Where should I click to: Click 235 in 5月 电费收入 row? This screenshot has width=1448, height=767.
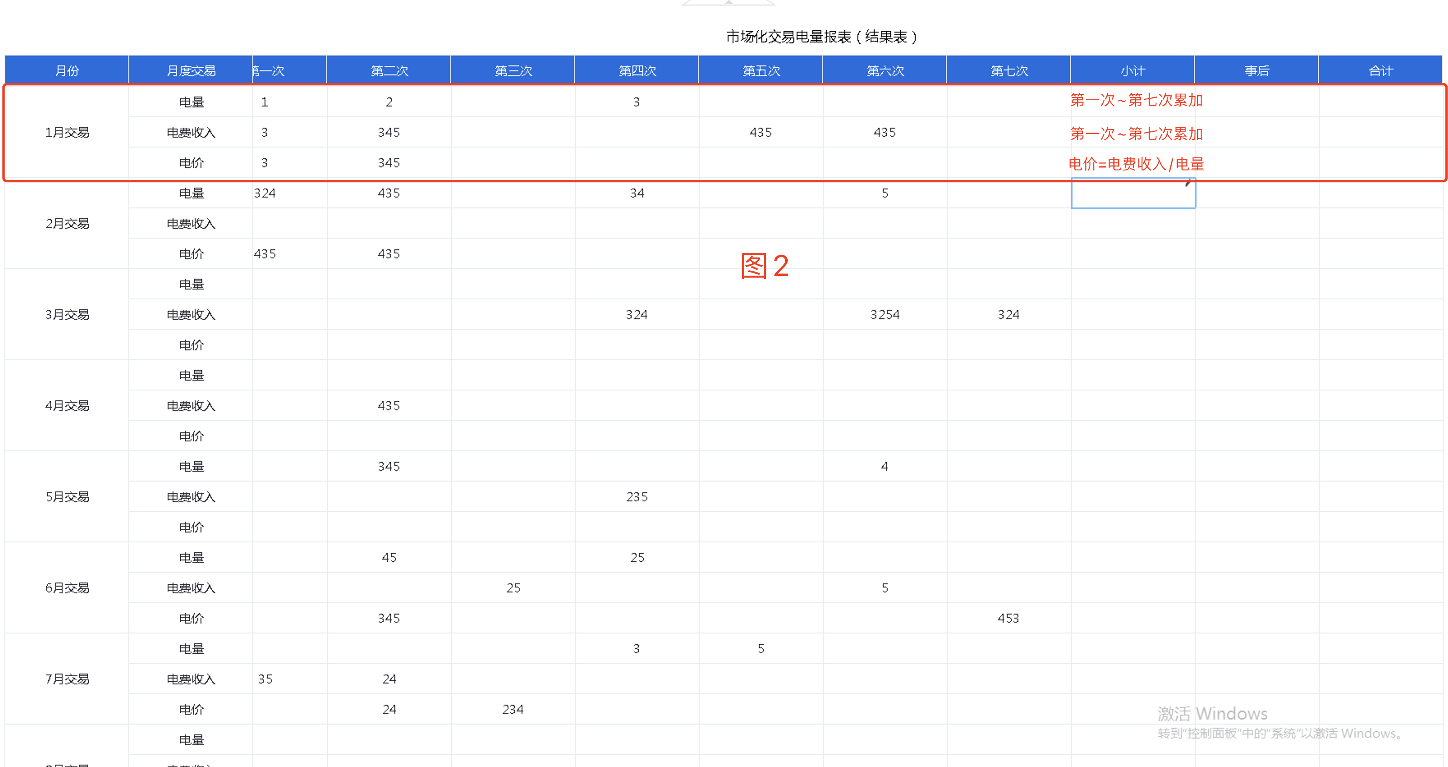[637, 497]
